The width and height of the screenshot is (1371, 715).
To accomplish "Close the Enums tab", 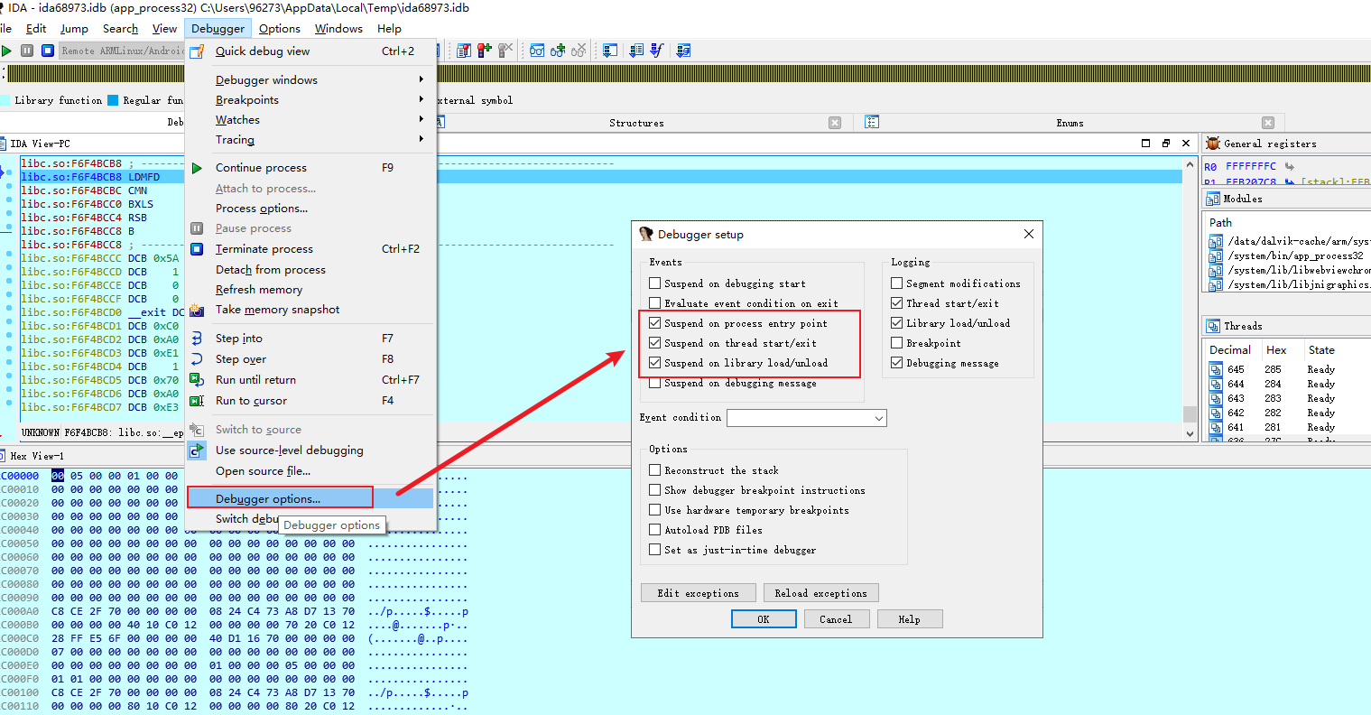I will point(1268,123).
